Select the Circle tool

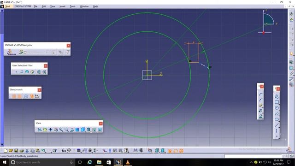(277, 108)
